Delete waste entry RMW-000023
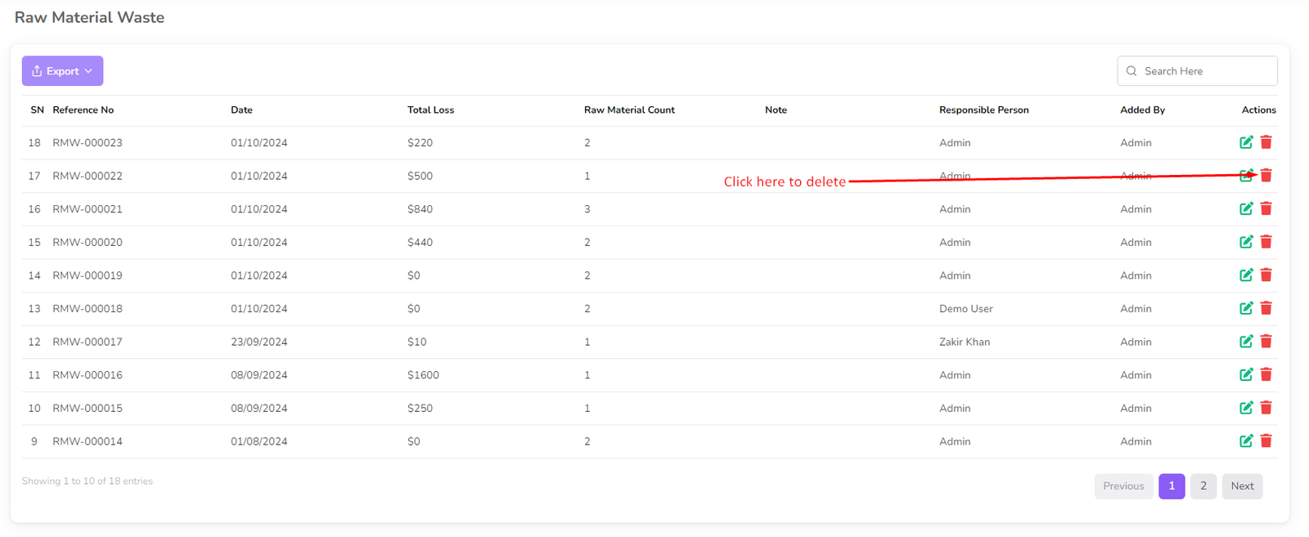The image size is (1309, 537). [1266, 142]
